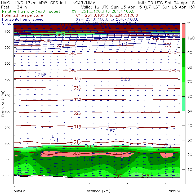Click the wind speed high value '9.14'
This screenshot has height=196, width=196.
point(89,159)
